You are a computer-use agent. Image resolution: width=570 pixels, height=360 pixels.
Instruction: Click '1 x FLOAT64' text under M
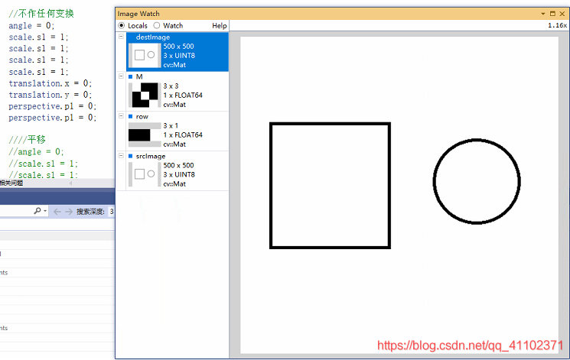(x=183, y=96)
